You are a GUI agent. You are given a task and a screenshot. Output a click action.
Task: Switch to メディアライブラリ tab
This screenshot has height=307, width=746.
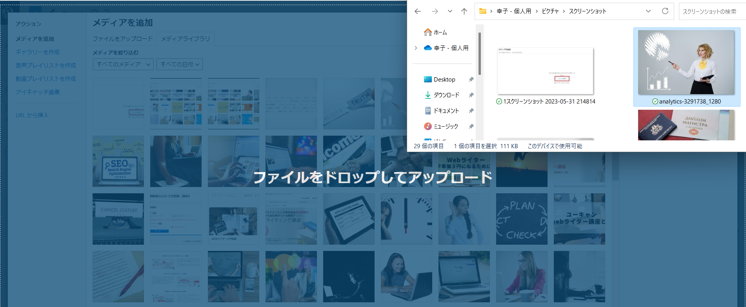[185, 38]
